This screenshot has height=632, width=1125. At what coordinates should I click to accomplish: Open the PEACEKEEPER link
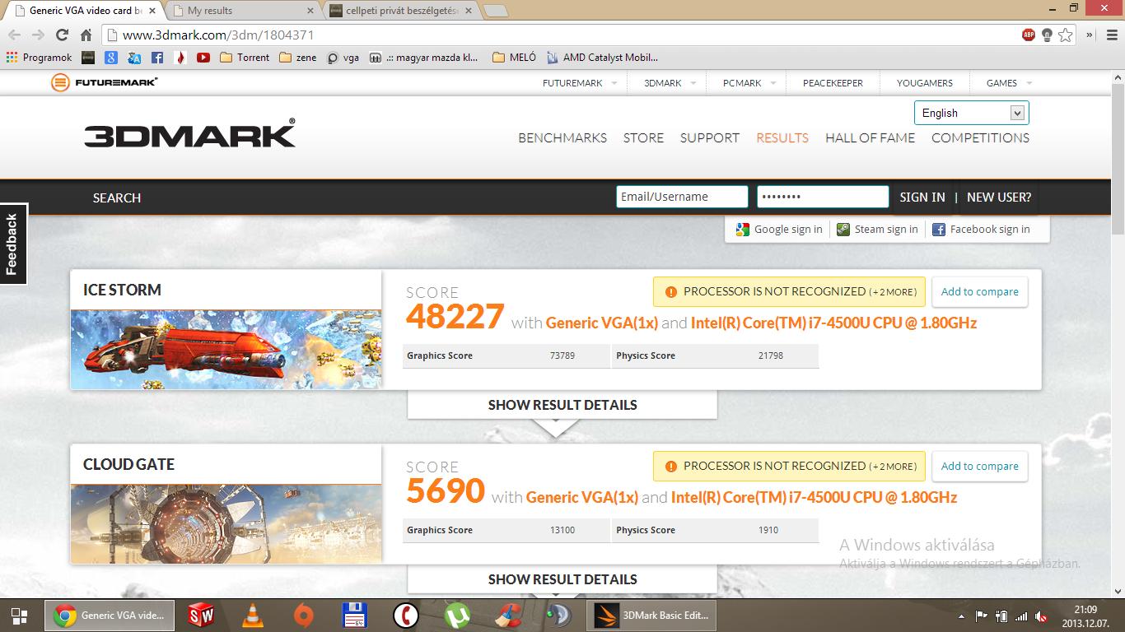point(833,83)
